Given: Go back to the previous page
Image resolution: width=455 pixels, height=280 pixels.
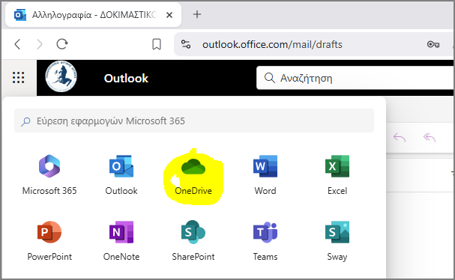Looking at the screenshot, I should [x=17, y=44].
